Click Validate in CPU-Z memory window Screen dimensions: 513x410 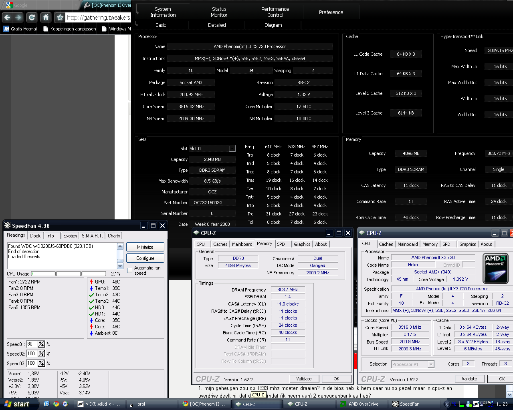pyautogui.click(x=304, y=379)
